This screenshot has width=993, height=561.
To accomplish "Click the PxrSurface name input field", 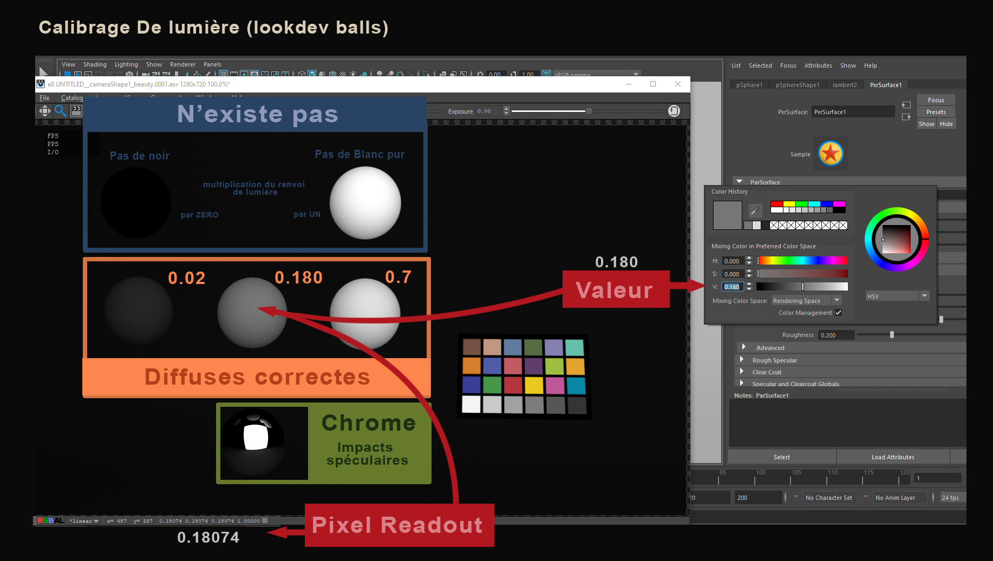I will (x=852, y=112).
